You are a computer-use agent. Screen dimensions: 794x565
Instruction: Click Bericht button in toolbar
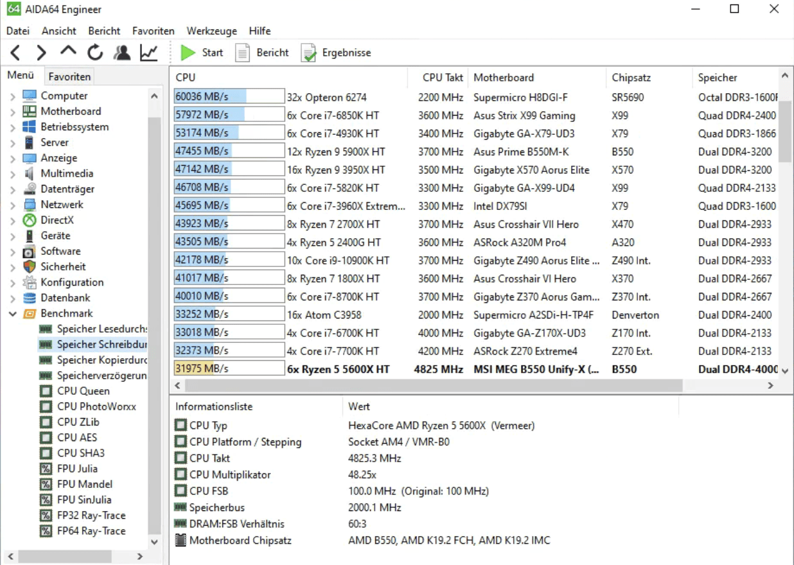pos(262,53)
